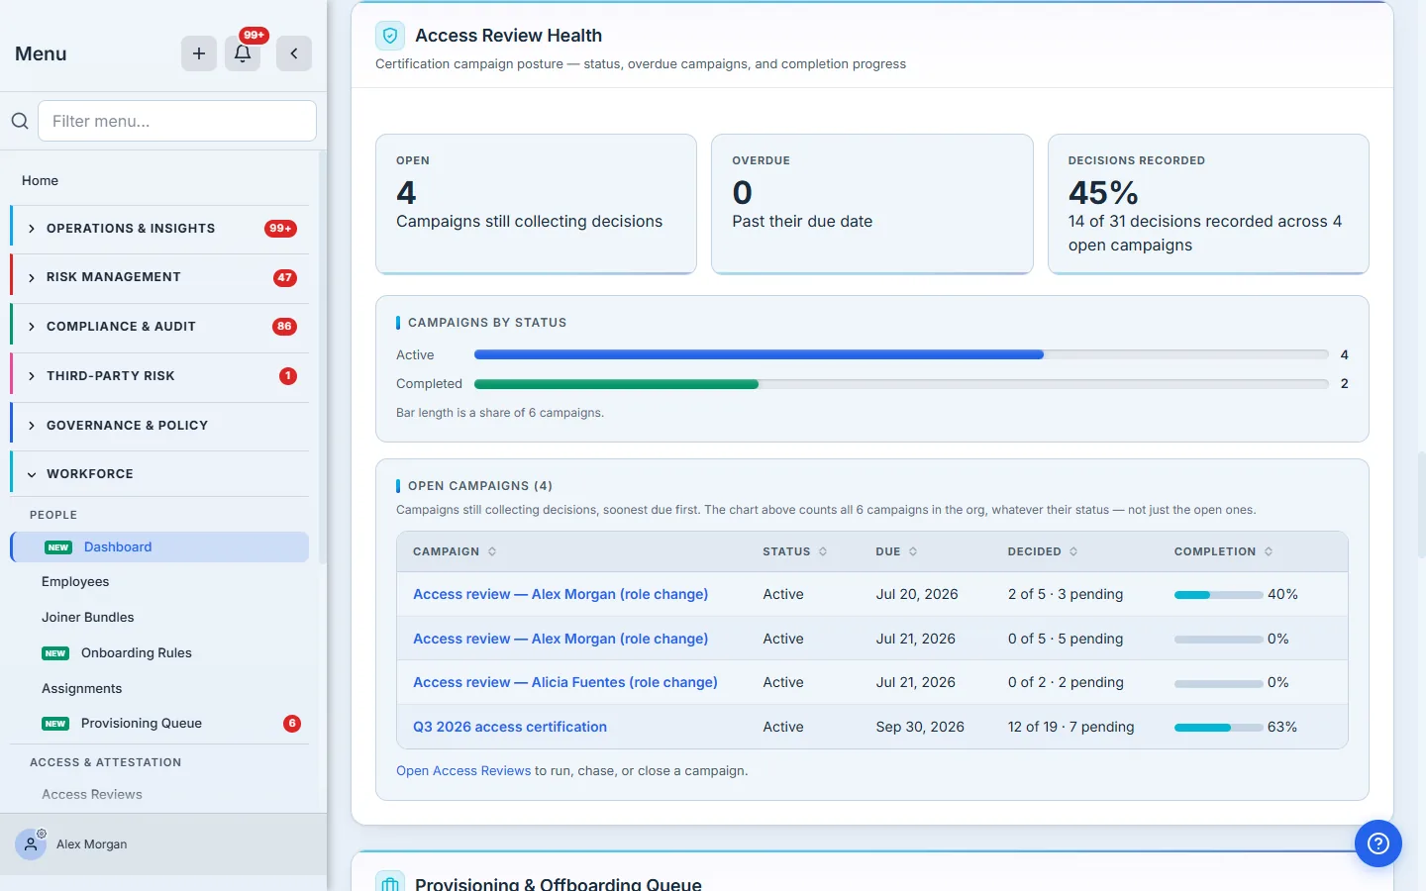This screenshot has height=891, width=1426.
Task: Collapse the sidebar with the left chevron button
Action: (x=294, y=53)
